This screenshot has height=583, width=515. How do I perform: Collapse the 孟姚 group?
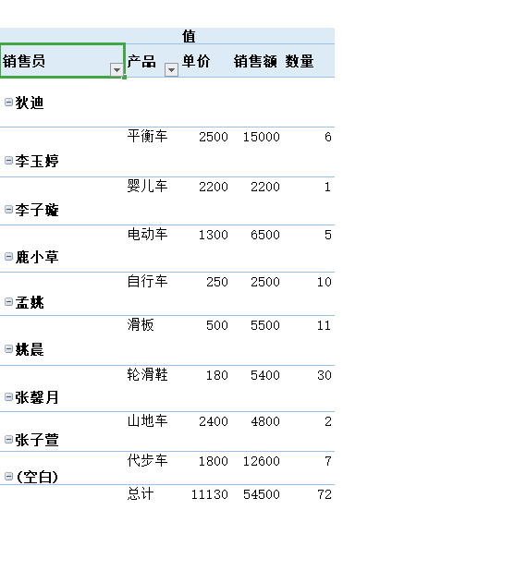coord(8,301)
